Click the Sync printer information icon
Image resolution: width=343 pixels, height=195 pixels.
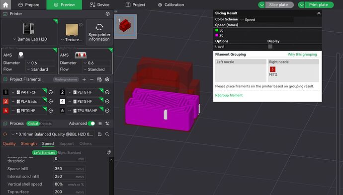99,27
